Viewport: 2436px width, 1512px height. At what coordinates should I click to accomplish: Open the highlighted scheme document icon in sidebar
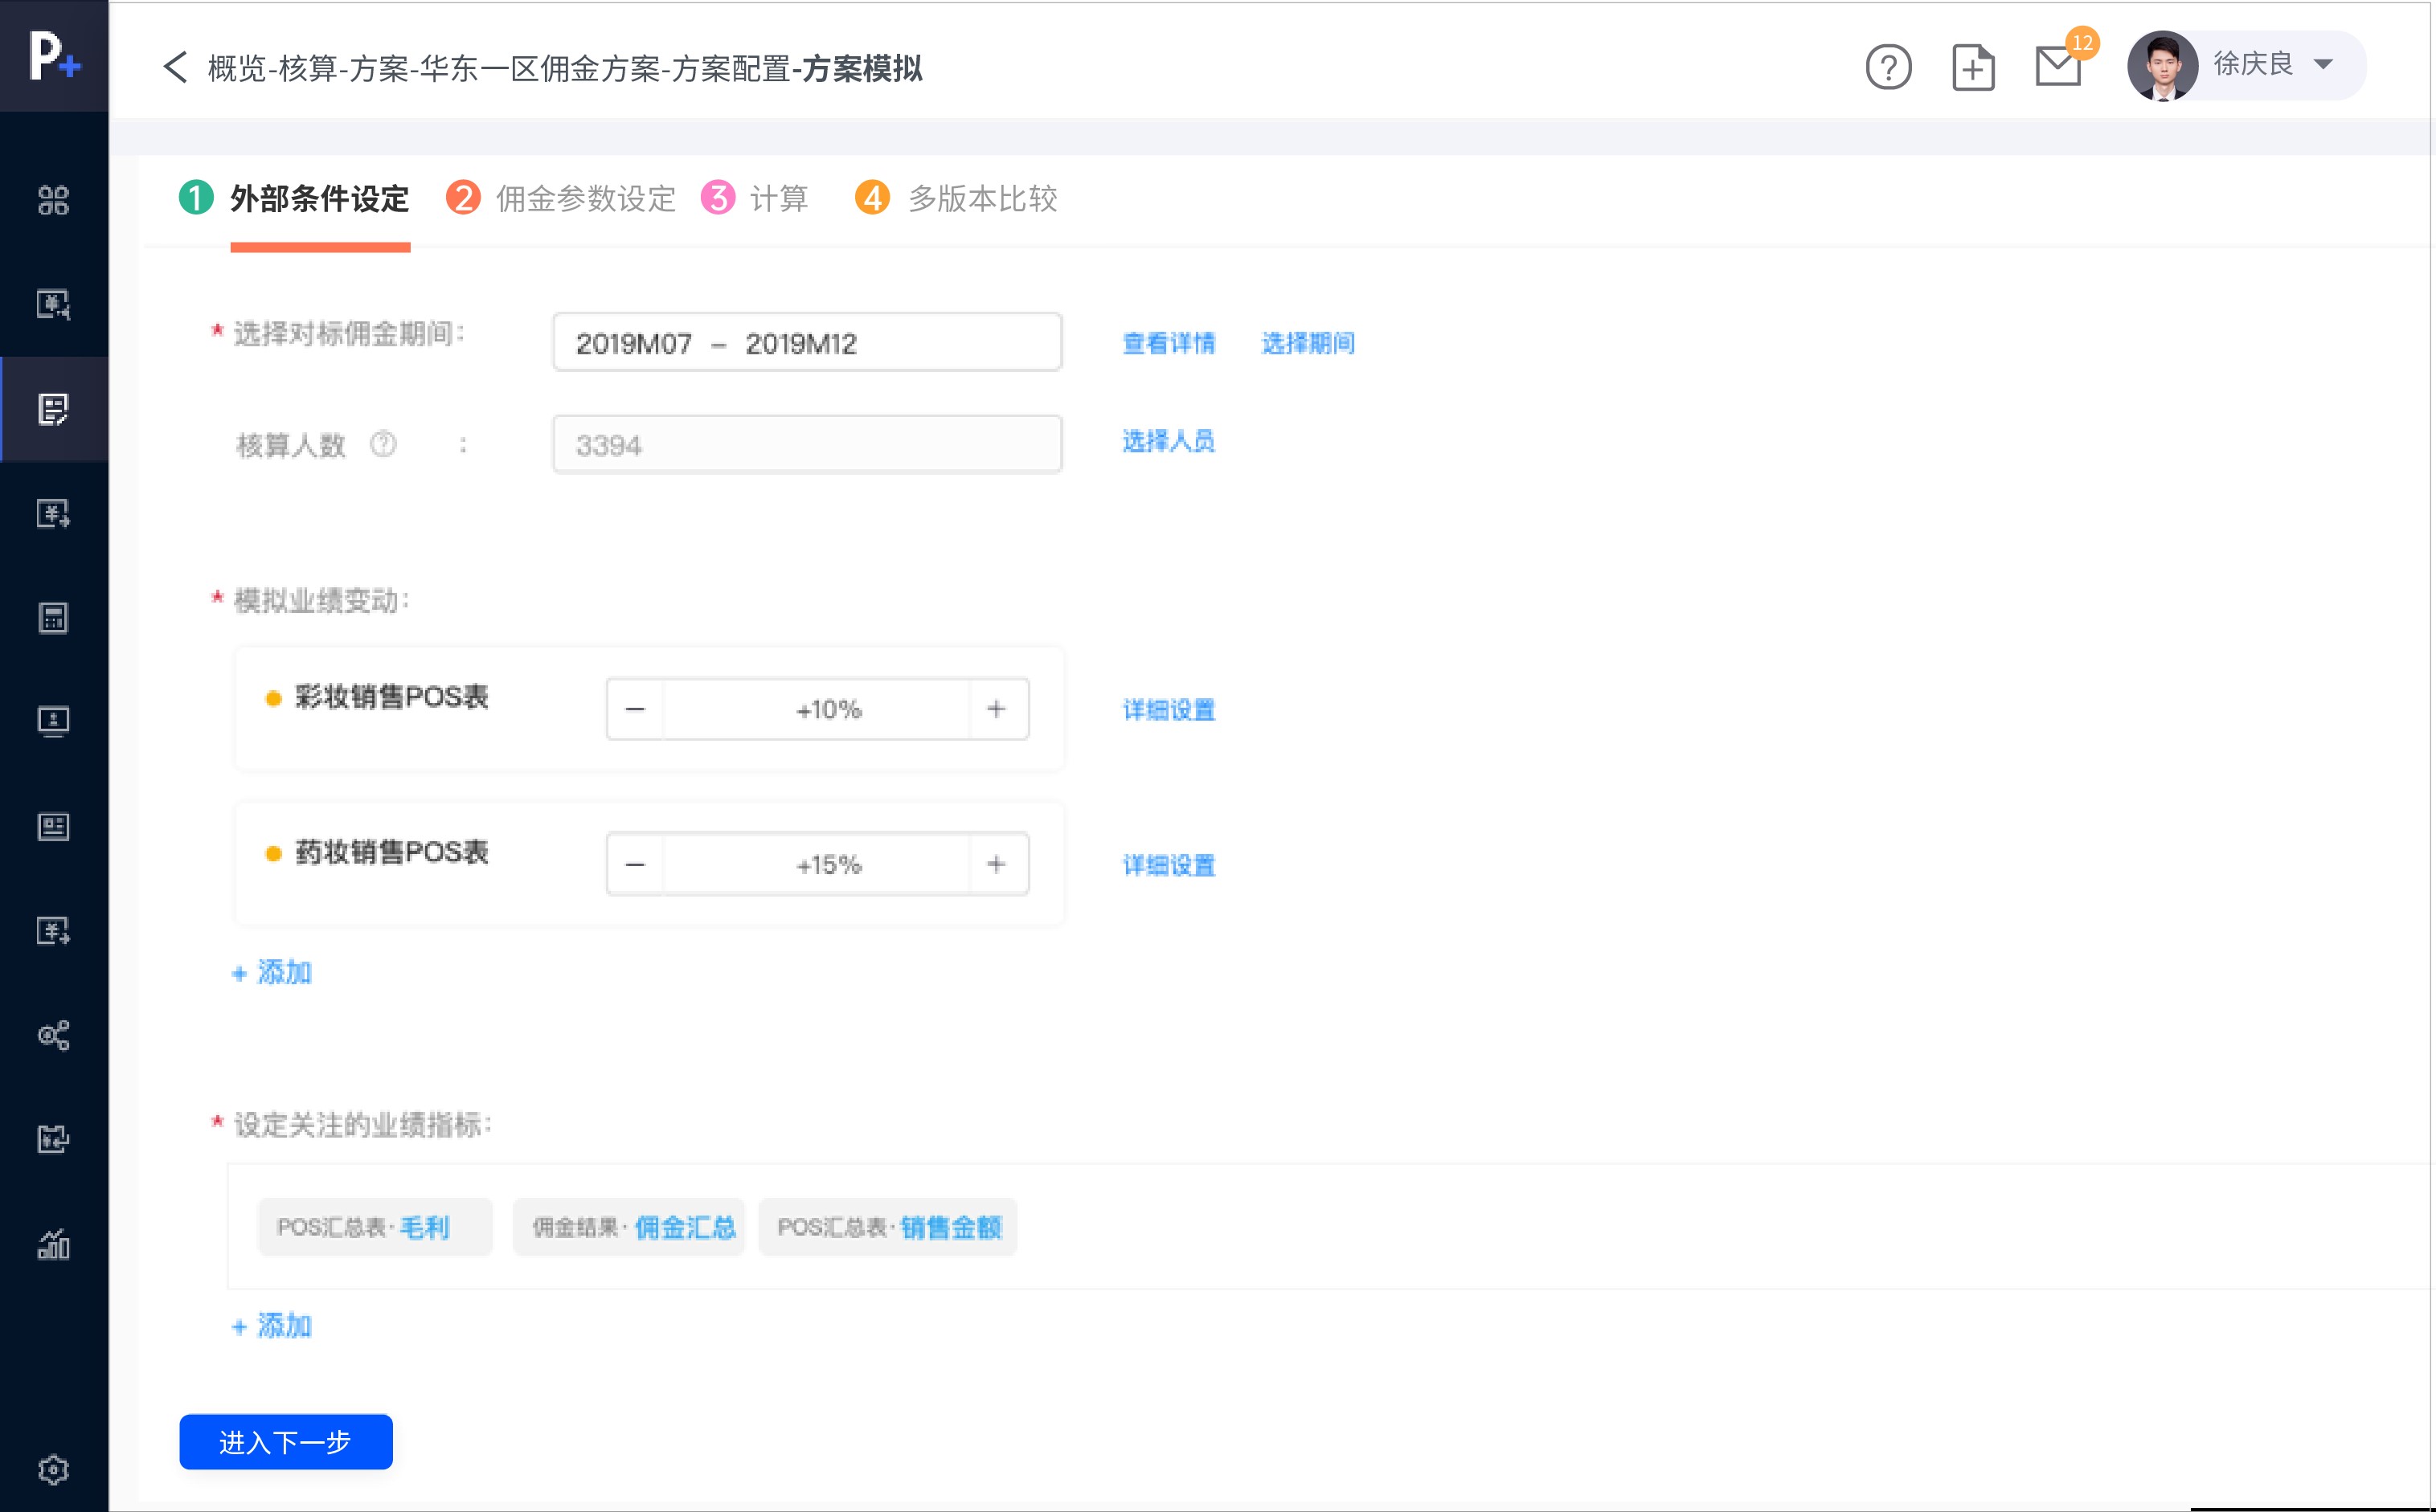click(54, 409)
